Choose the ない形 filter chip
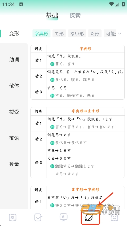This screenshot has height=226, width=127. (x=77, y=33)
